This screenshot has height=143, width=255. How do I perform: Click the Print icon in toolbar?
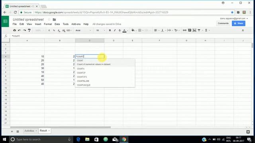[x=14, y=30]
